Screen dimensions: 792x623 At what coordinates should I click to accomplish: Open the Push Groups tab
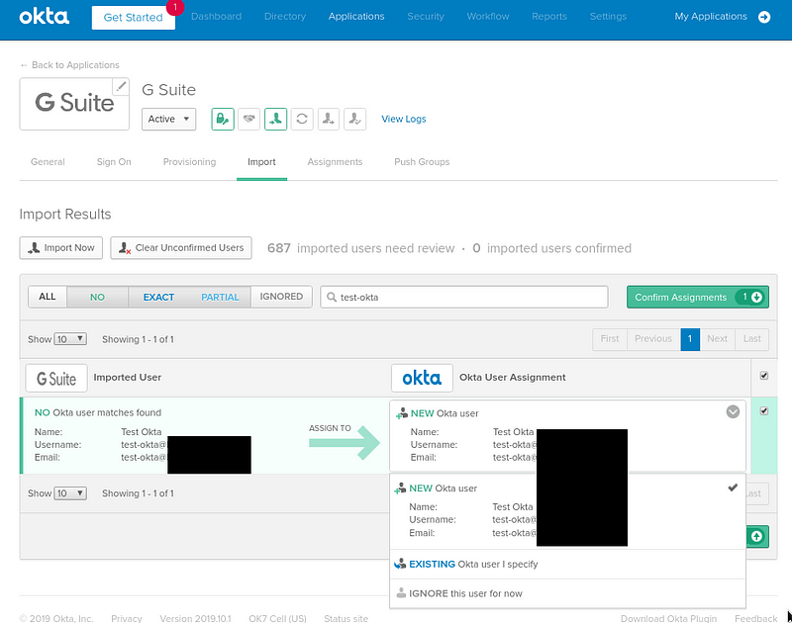pos(422,162)
